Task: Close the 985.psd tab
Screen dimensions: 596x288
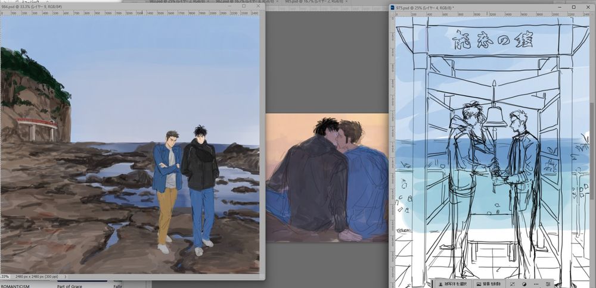Action: (x=347, y=2)
